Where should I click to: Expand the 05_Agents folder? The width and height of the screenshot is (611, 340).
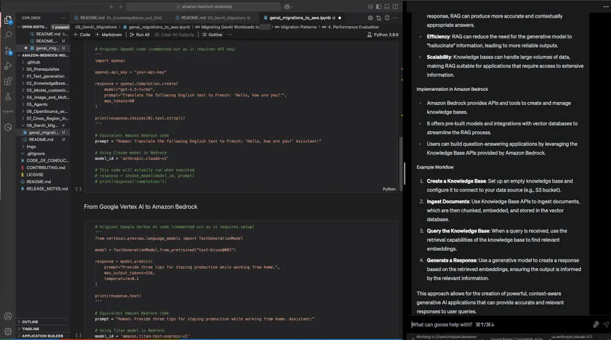click(x=37, y=104)
